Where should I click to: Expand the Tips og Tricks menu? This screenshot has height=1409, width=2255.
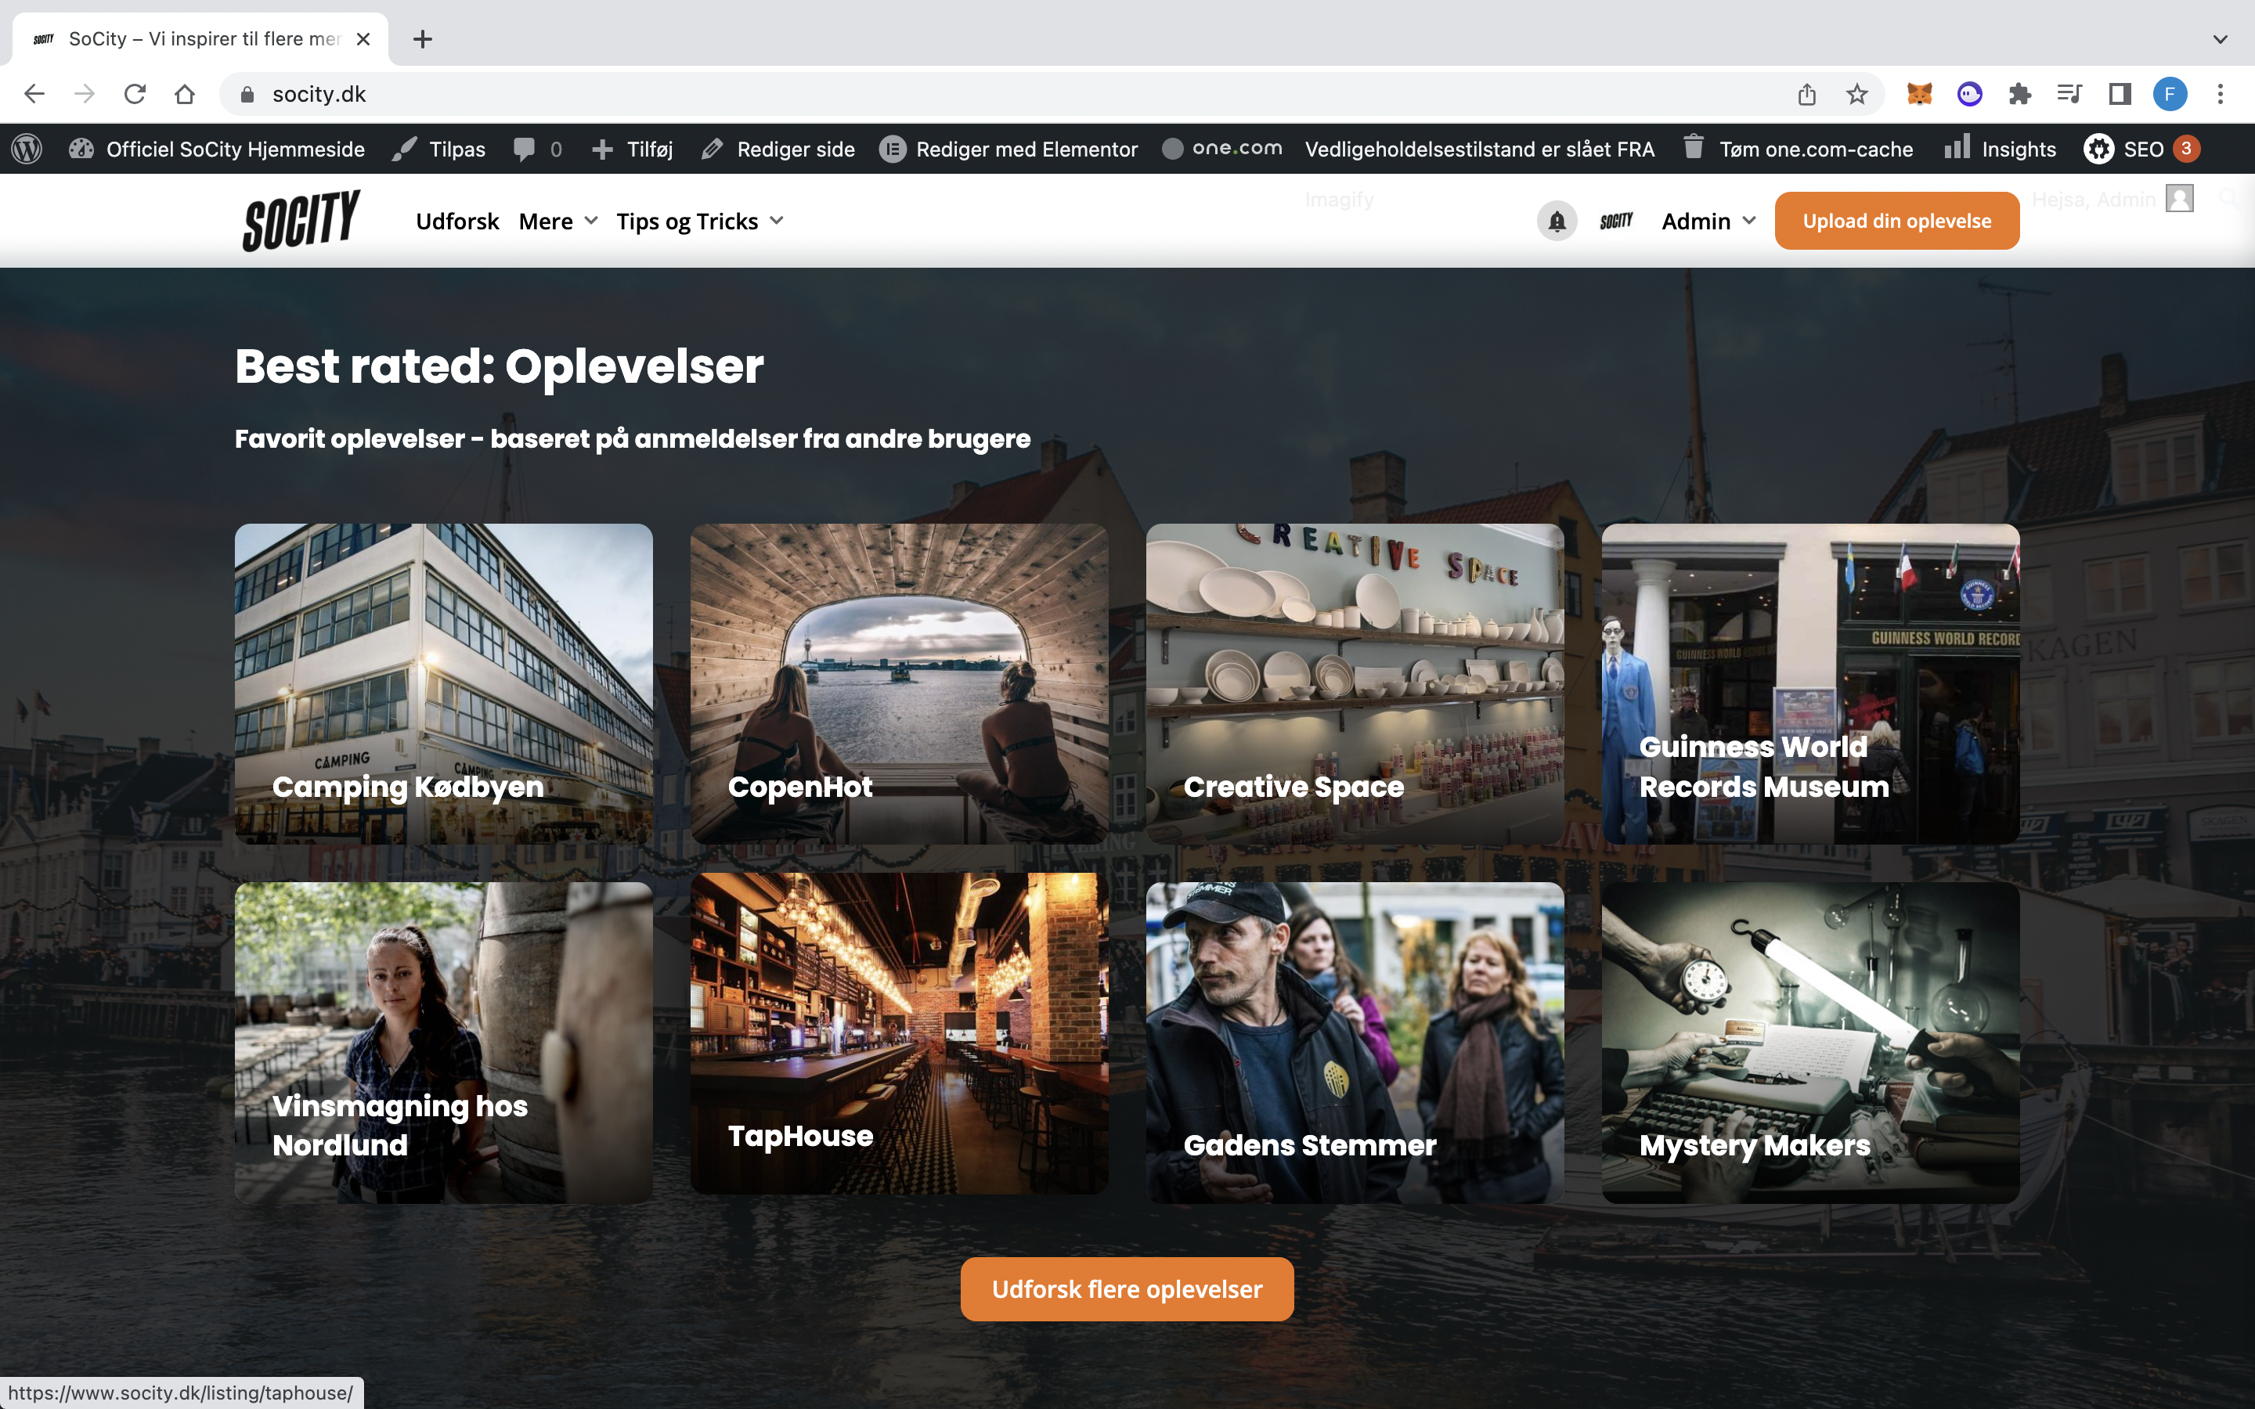tap(700, 221)
